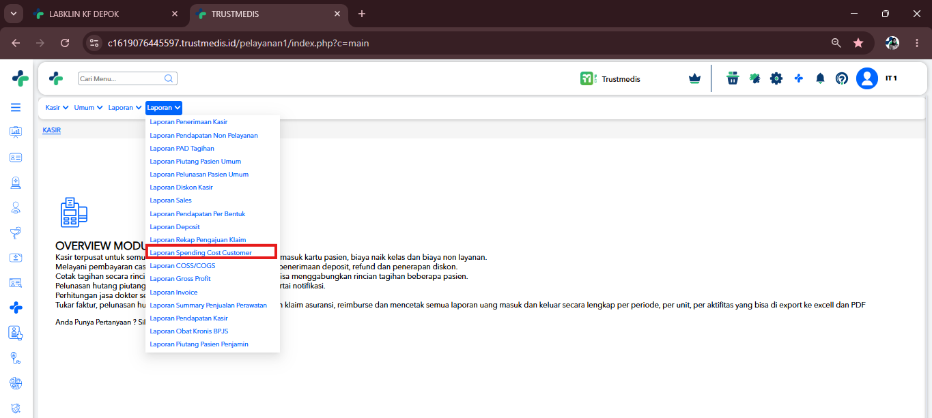
Task: Click the medical monitor sidebar icon
Action: point(16,182)
